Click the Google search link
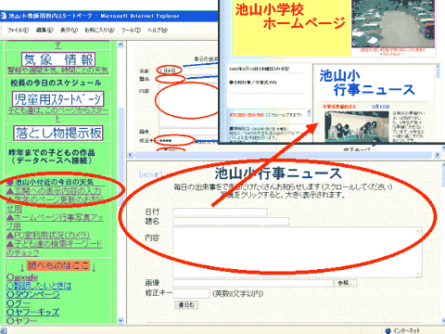Screen dimensions: 445x334 (22, 277)
